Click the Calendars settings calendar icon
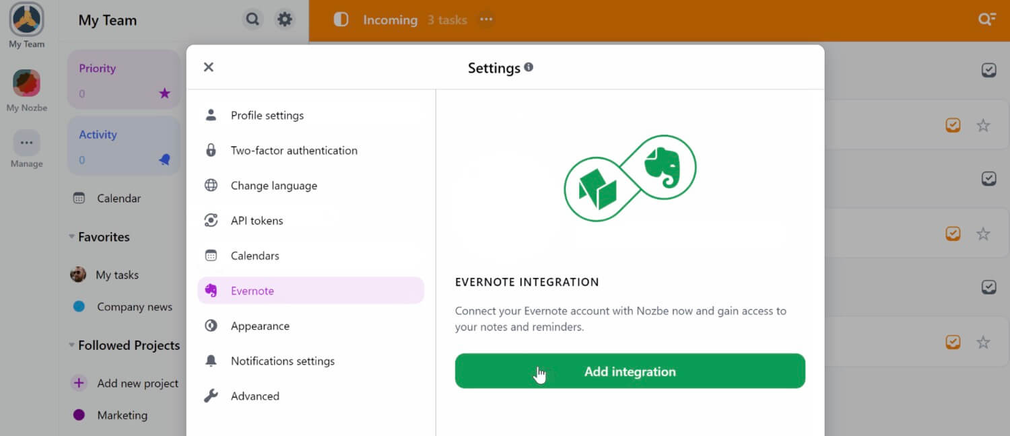 coord(211,255)
